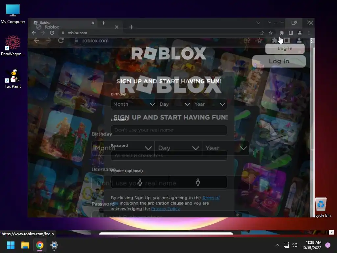Click the share icon in the smaller address bar
The image size is (337, 253).
[x=262, y=33]
